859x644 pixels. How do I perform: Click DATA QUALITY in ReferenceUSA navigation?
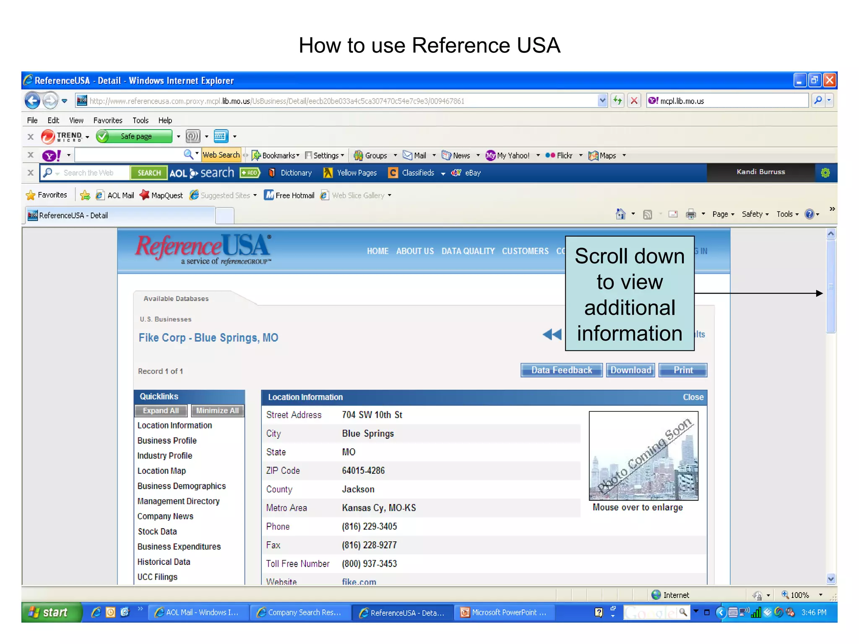click(468, 251)
